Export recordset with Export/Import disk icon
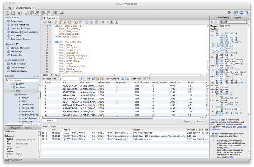This screenshot has height=167, width=254. pos(123,79)
